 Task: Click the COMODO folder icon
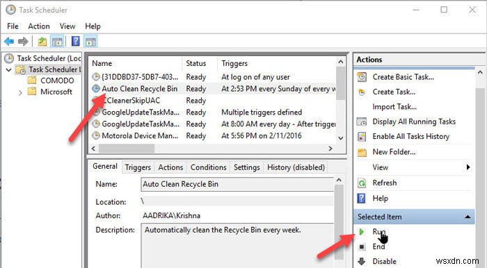(x=32, y=81)
